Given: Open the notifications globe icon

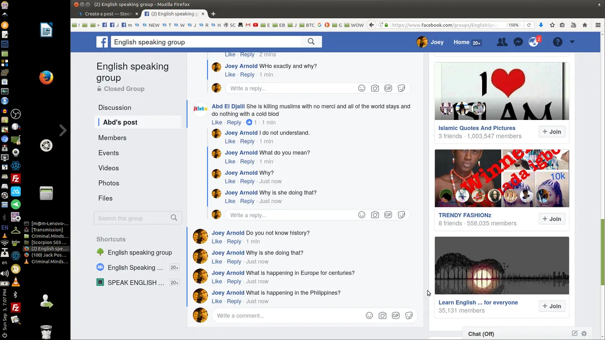Looking at the screenshot, I should (x=534, y=42).
